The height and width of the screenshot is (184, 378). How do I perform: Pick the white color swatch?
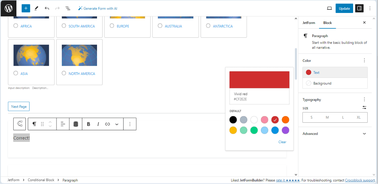[254, 120]
